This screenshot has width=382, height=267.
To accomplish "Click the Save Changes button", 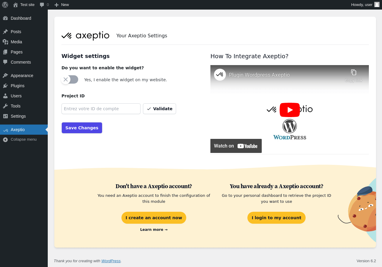I will (x=82, y=128).
